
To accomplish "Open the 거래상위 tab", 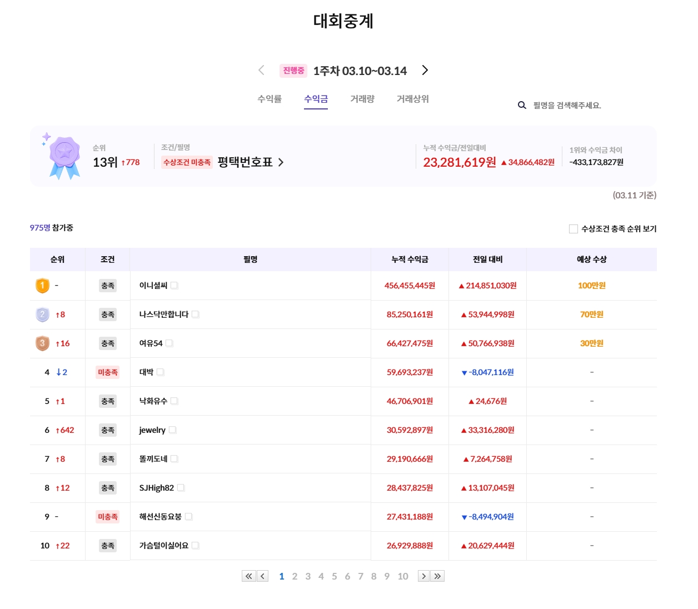I will click(412, 99).
